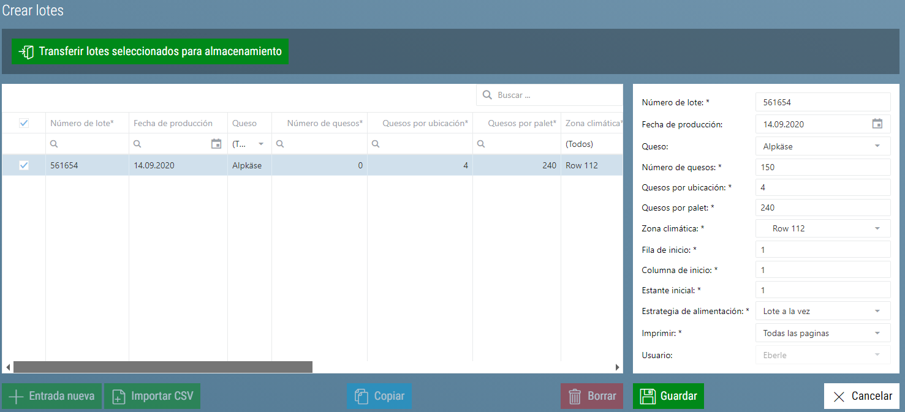Click Transferir lotes seleccionados para almacenamiento

(150, 51)
